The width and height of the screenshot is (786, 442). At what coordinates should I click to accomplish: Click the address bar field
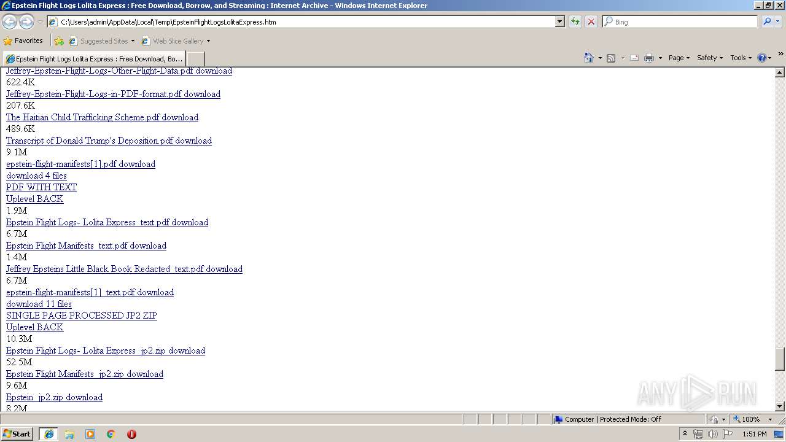tap(301, 21)
